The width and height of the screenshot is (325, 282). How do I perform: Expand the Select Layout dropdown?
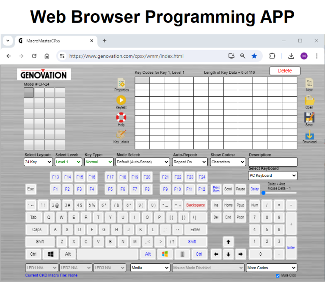38,162
